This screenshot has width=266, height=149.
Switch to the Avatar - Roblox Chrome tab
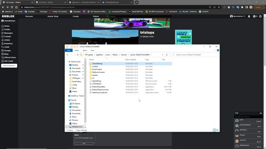[51, 2]
